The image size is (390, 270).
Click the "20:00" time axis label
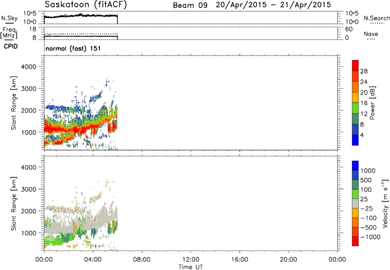pyautogui.click(x=289, y=260)
